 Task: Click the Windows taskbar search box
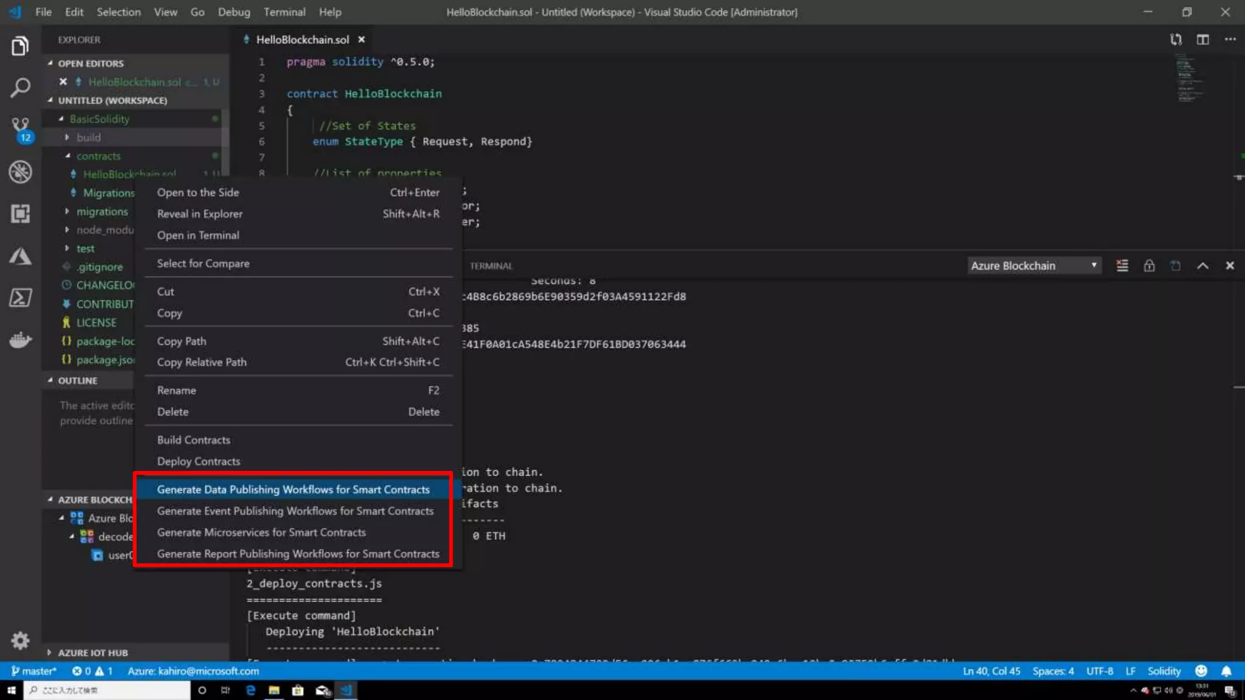(x=107, y=690)
